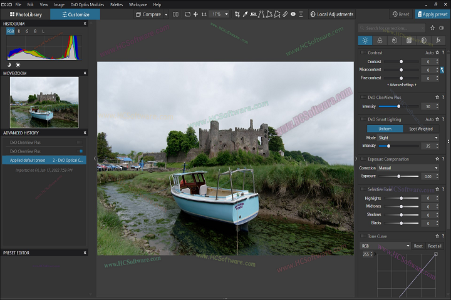The width and height of the screenshot is (451, 300).
Task: Open the Compare dropdown arrow
Action: (x=166, y=14)
